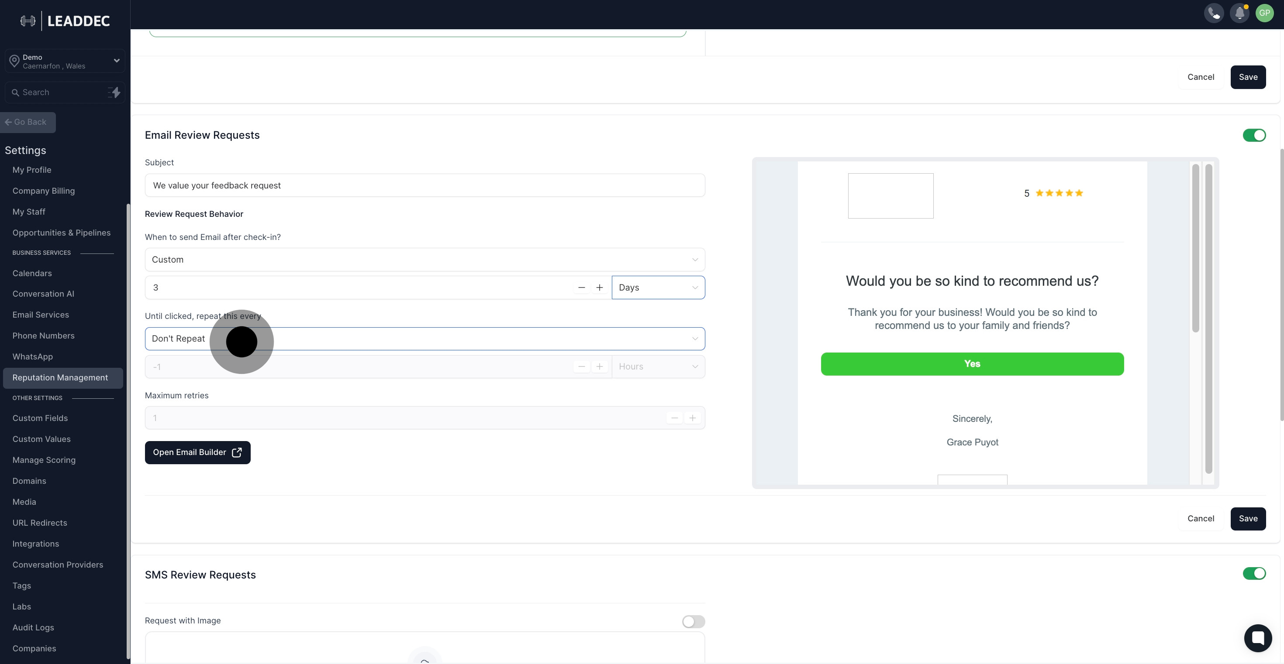Open Opportunities & Pipelines
The width and height of the screenshot is (1284, 664).
coord(61,233)
